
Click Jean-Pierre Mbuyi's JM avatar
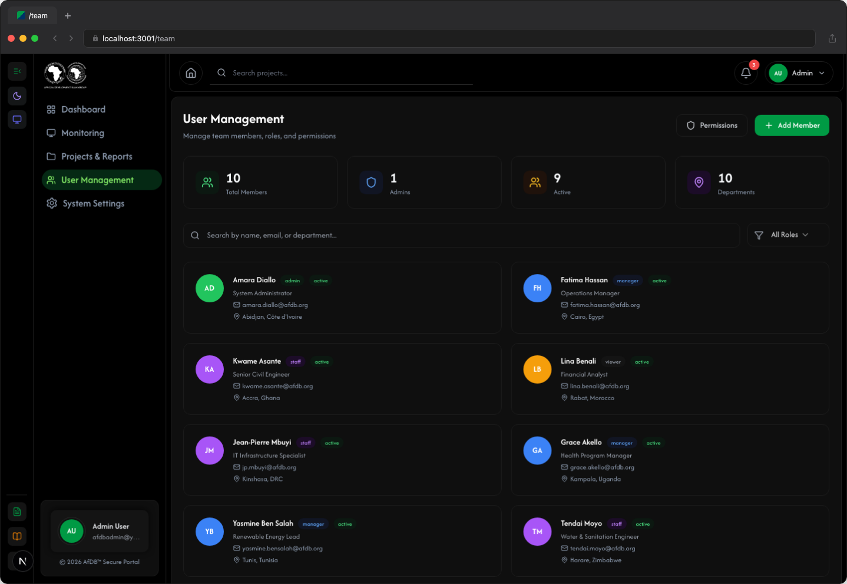click(x=210, y=451)
